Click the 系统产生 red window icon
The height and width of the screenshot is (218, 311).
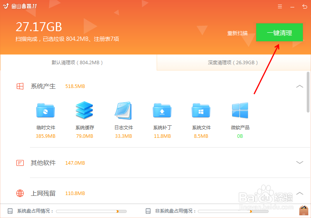pos(20,86)
